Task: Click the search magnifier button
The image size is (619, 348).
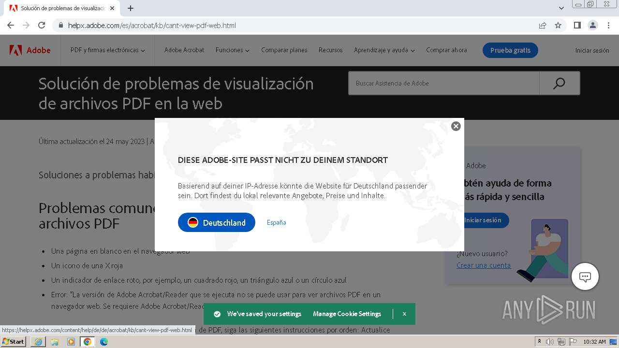Action: click(559, 83)
